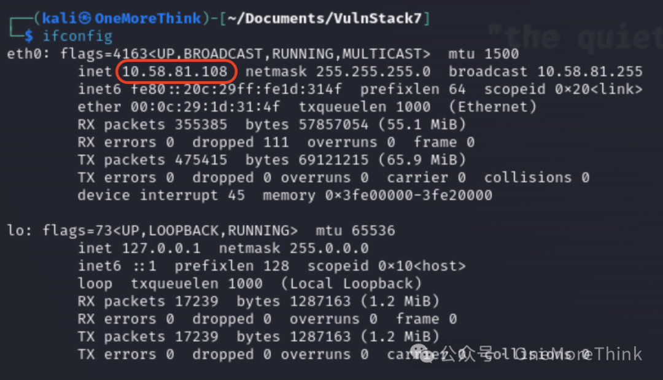This screenshot has height=380, width=663.
Task: Click the dollar sign prompt symbol
Action: point(29,36)
